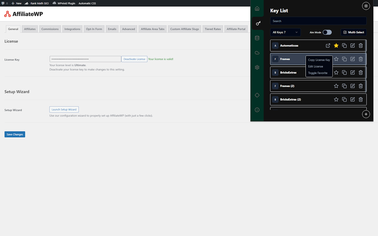378x236 pixels.
Task: Switch to the Commissions tab
Action: [x=50, y=29]
